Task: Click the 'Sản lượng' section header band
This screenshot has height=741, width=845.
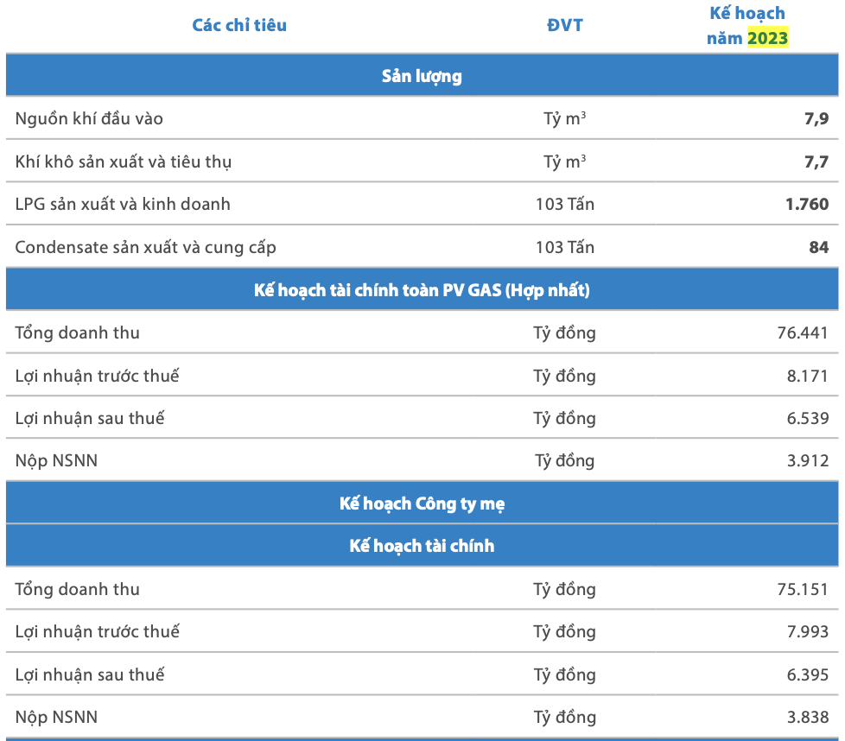Action: (x=422, y=76)
